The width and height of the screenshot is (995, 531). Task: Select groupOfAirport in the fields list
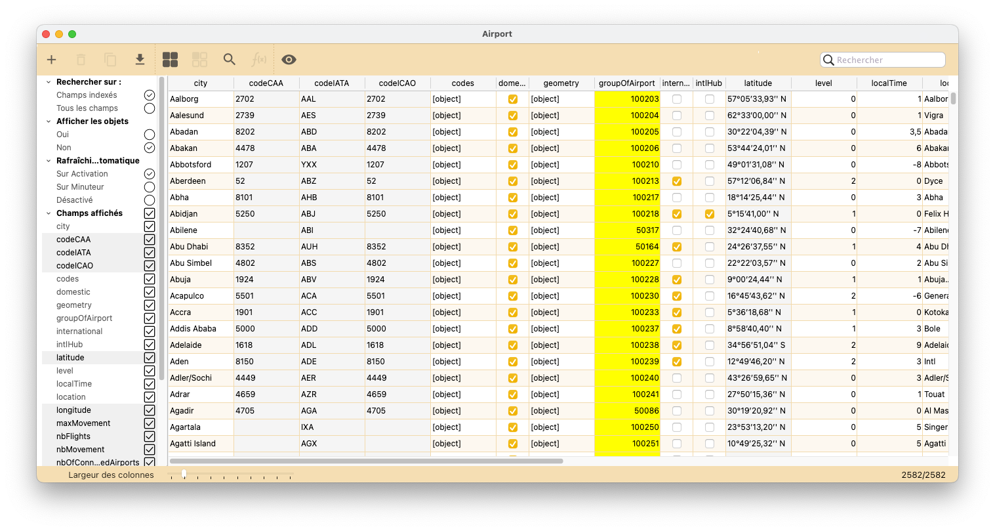(84, 318)
